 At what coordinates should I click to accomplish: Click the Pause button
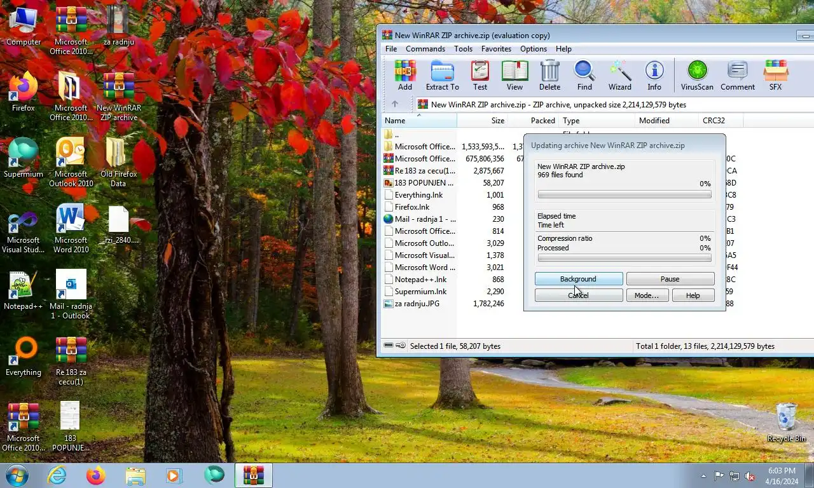[670, 279]
